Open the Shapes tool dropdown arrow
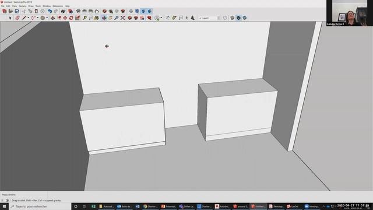Image resolution: width=373 pixels, height=210 pixels. pos(47,18)
